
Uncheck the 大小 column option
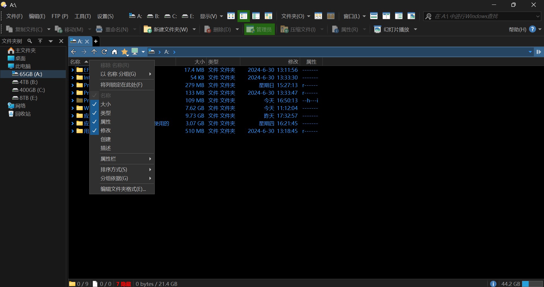106,104
